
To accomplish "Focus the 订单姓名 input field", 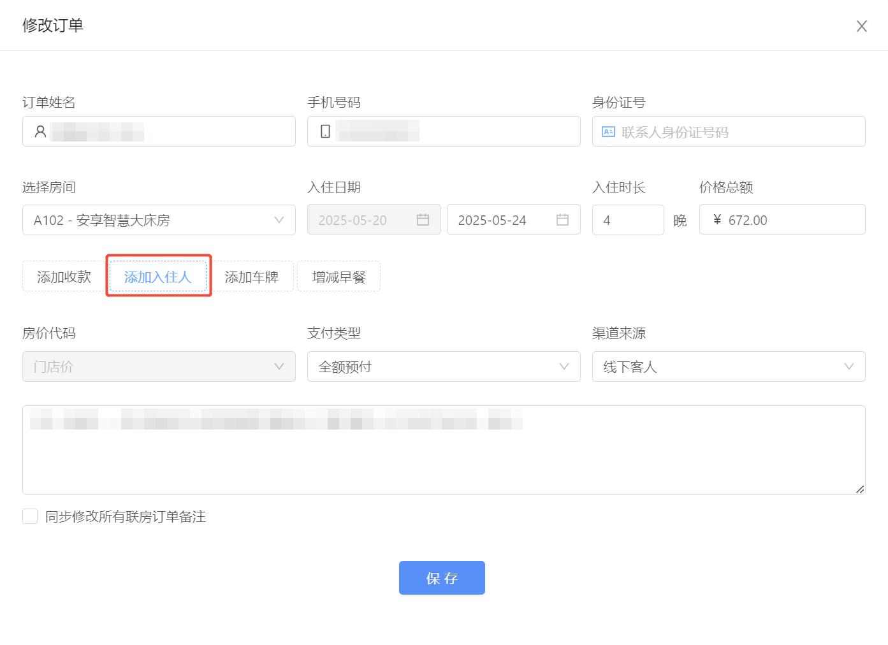I will tap(159, 131).
